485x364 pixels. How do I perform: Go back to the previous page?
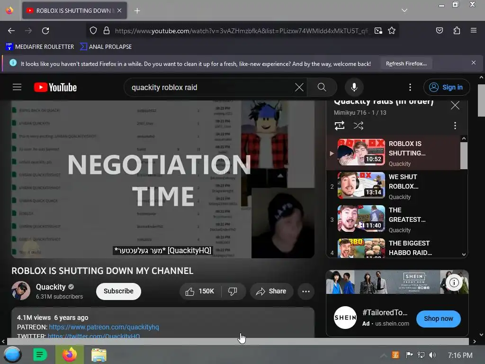pos(11,31)
